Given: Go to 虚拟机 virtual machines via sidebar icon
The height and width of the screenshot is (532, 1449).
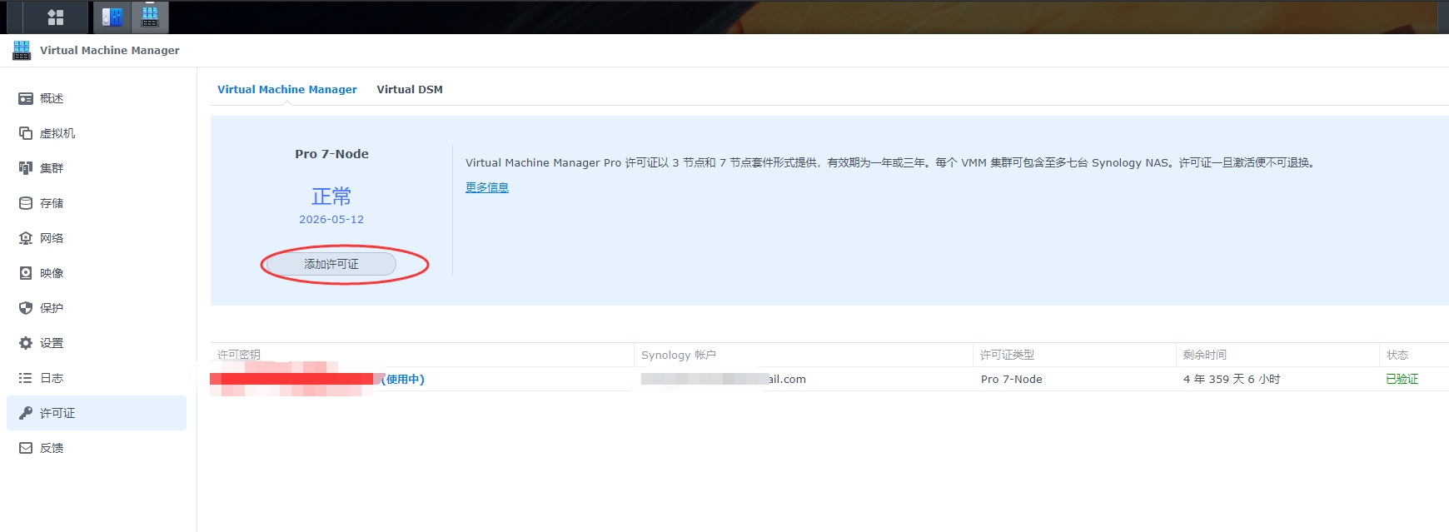Looking at the screenshot, I should click(x=26, y=133).
